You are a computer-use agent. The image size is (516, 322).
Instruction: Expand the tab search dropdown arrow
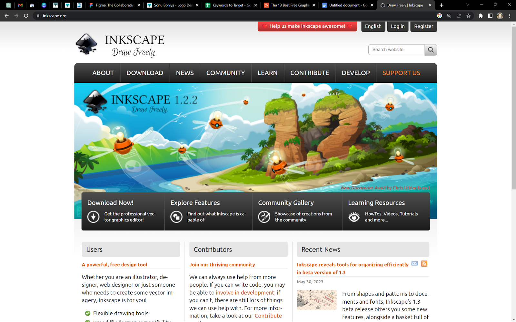[467, 5]
